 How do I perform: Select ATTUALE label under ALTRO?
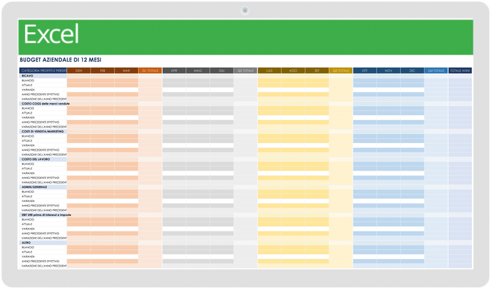[27, 252]
